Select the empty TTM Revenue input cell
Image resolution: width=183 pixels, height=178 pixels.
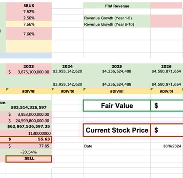tap(166, 5)
